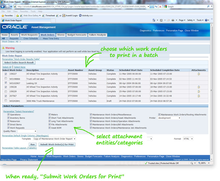Screen dimensions: 220x181
Task: Click the magnifier search icon in Google box
Action: (x=208, y=7)
